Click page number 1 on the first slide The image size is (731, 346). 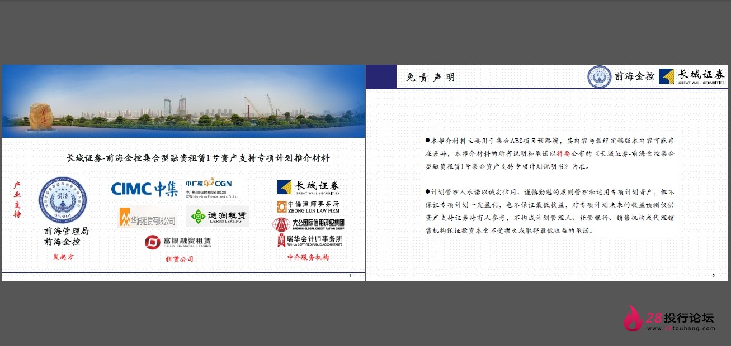(350, 276)
